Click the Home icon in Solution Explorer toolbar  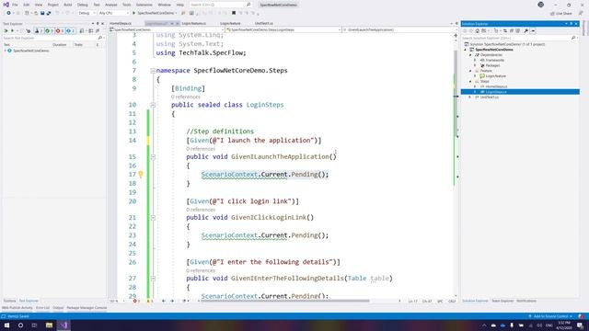tap(478, 30)
